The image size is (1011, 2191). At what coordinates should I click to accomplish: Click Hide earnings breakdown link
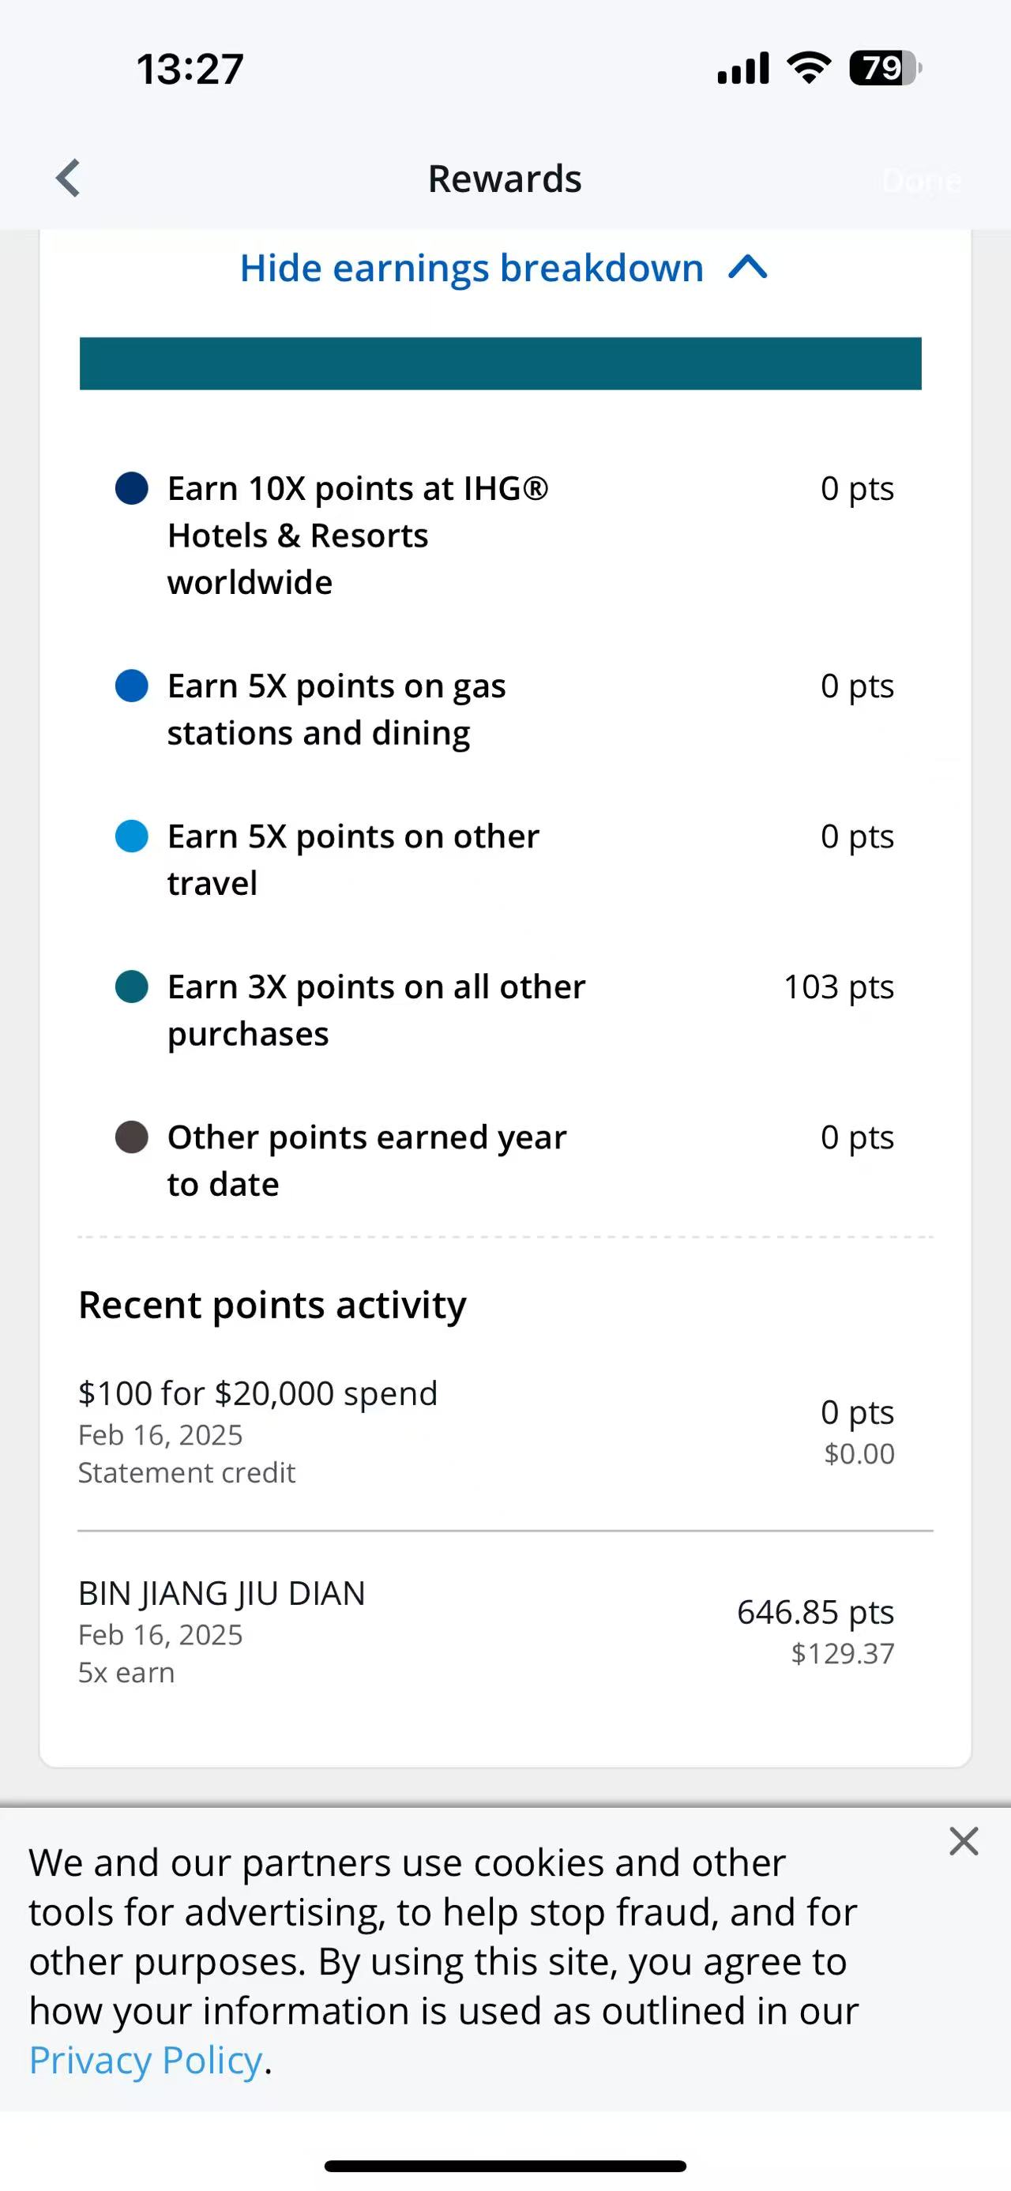click(472, 268)
